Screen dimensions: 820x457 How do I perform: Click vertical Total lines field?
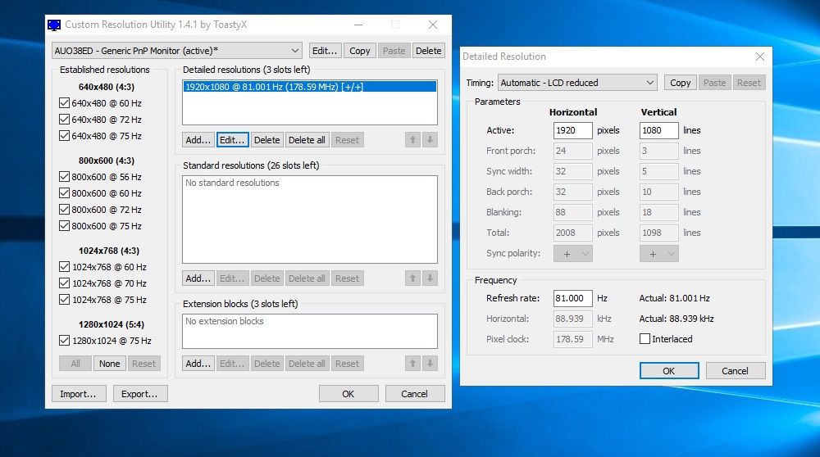point(659,233)
